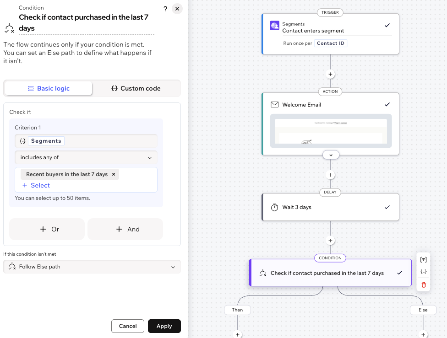This screenshot has width=447, height=338.
Task: Click the Contact ID tag in trigger
Action: pyautogui.click(x=331, y=43)
